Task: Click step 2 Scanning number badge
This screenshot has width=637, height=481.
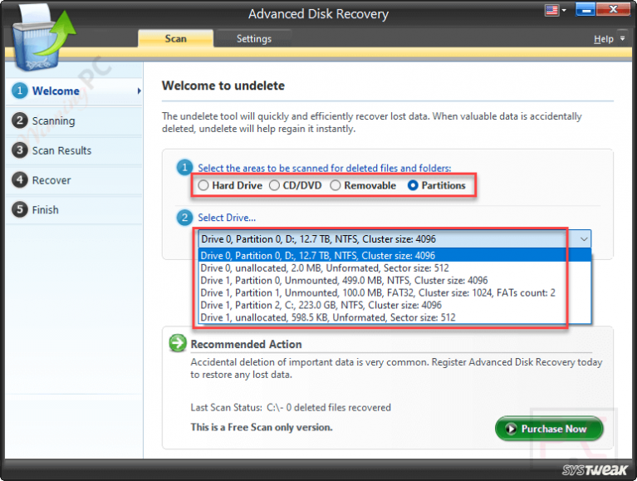Action: pos(19,120)
